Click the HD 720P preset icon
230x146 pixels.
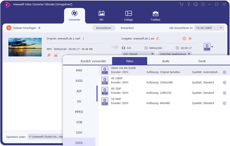(x=105, y=91)
